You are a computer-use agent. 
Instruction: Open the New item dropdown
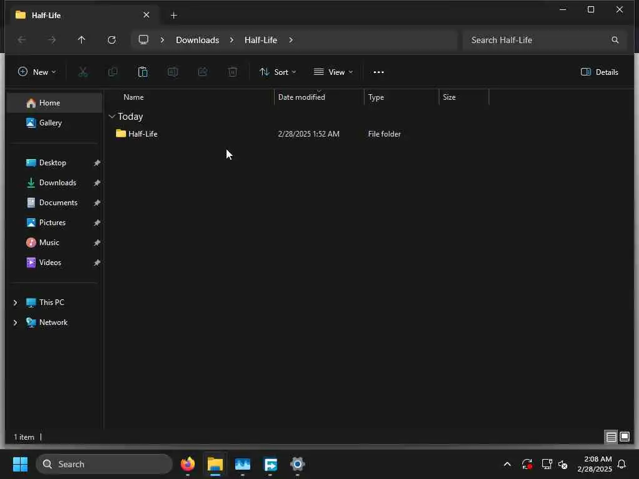point(37,72)
